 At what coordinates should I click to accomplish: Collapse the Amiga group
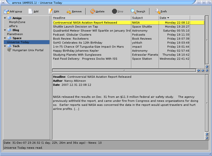click(x=5, y=18)
